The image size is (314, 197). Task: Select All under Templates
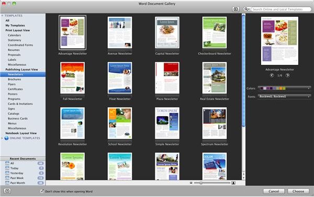click(7, 20)
